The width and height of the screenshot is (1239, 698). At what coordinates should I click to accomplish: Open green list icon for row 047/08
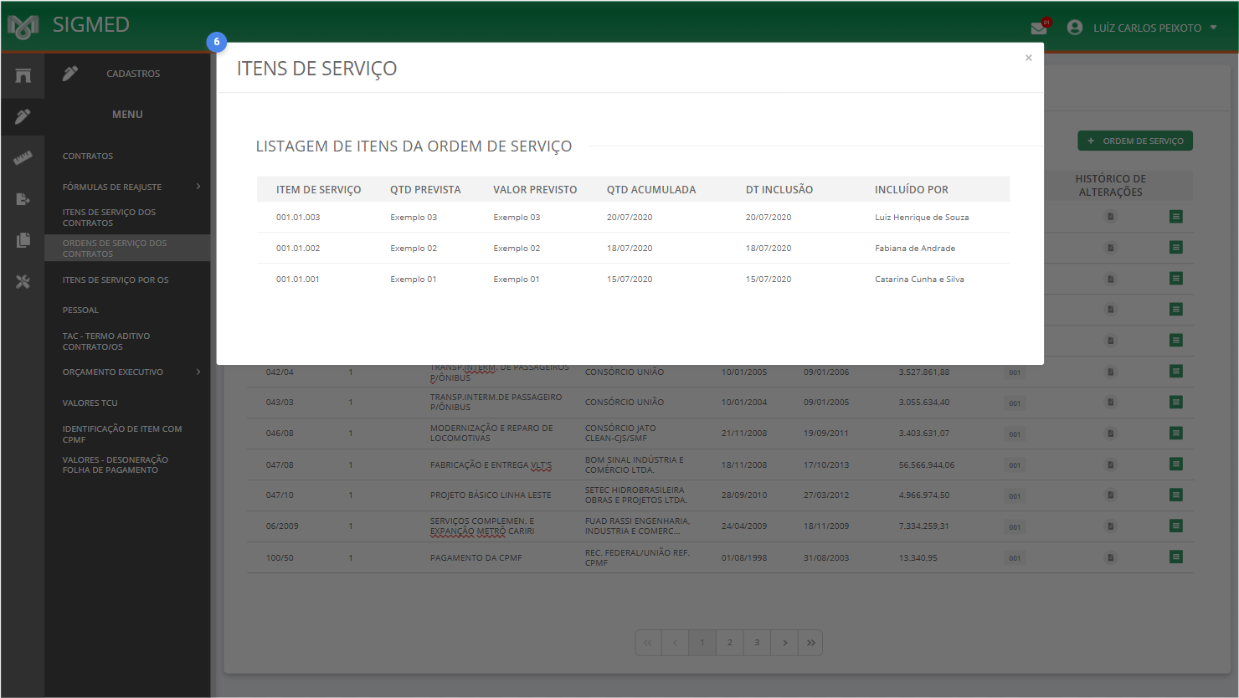[x=1176, y=464]
